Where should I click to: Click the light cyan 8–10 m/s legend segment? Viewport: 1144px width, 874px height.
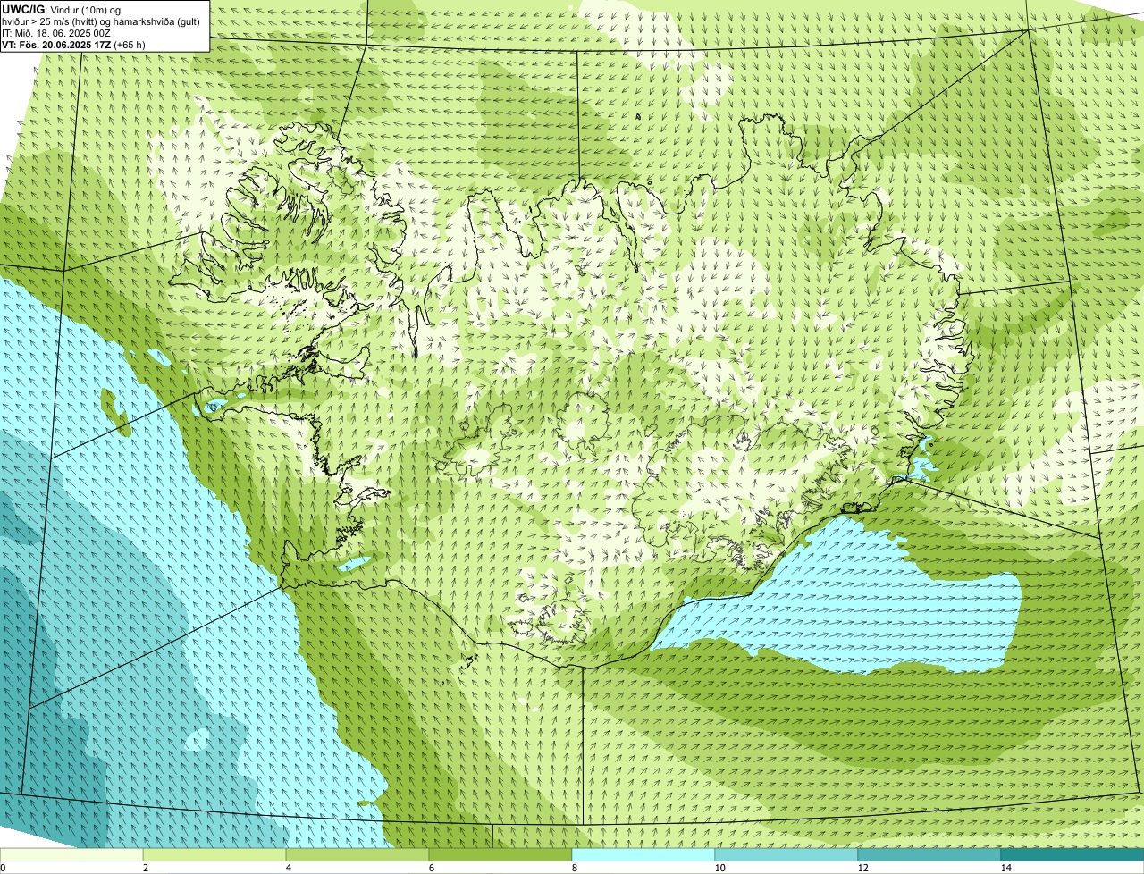click(x=643, y=854)
